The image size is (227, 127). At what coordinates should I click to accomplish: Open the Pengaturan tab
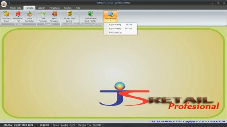55,8
